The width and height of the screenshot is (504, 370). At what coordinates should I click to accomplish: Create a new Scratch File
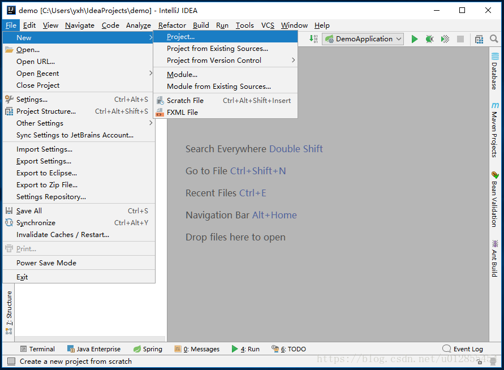coord(225,101)
